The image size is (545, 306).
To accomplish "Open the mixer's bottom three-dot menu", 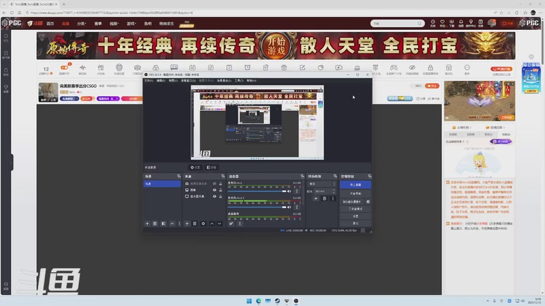I will (240, 224).
